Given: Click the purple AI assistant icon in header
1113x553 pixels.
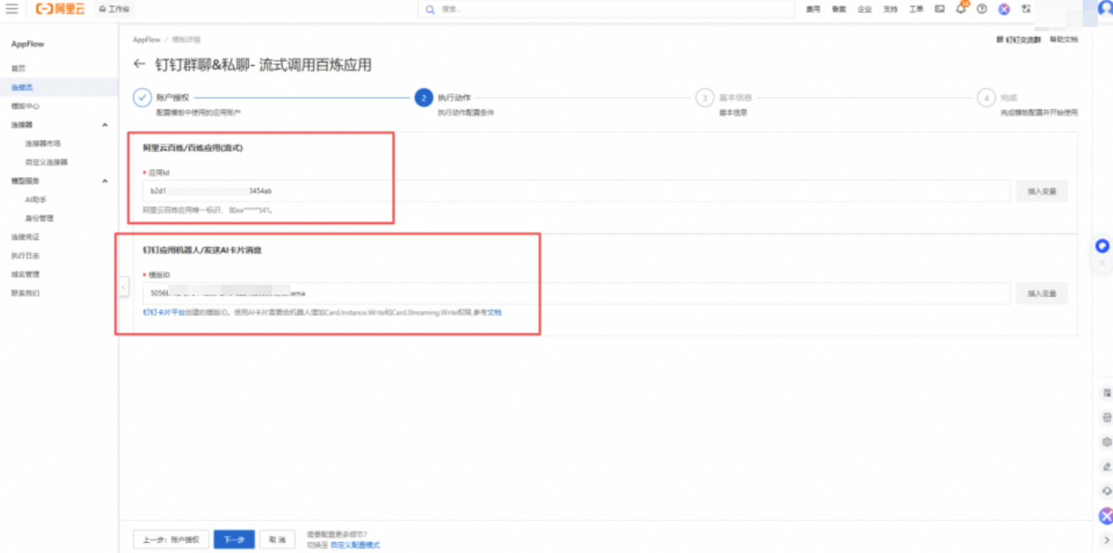Looking at the screenshot, I should coord(1004,9).
